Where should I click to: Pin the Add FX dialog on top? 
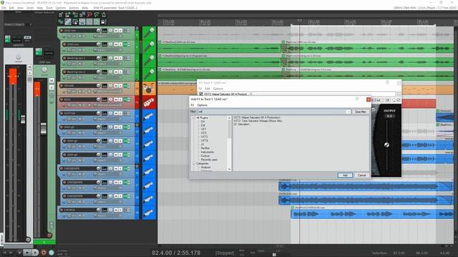[356, 99]
